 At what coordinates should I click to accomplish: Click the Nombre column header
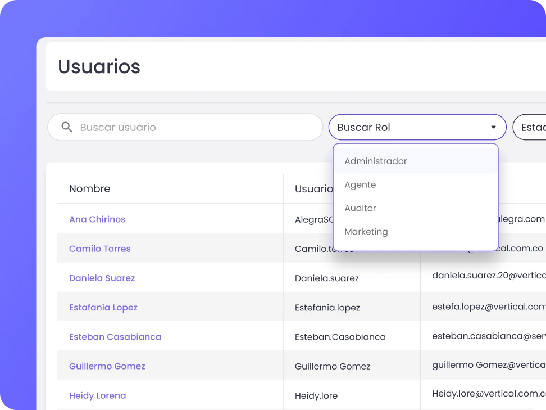(x=89, y=188)
